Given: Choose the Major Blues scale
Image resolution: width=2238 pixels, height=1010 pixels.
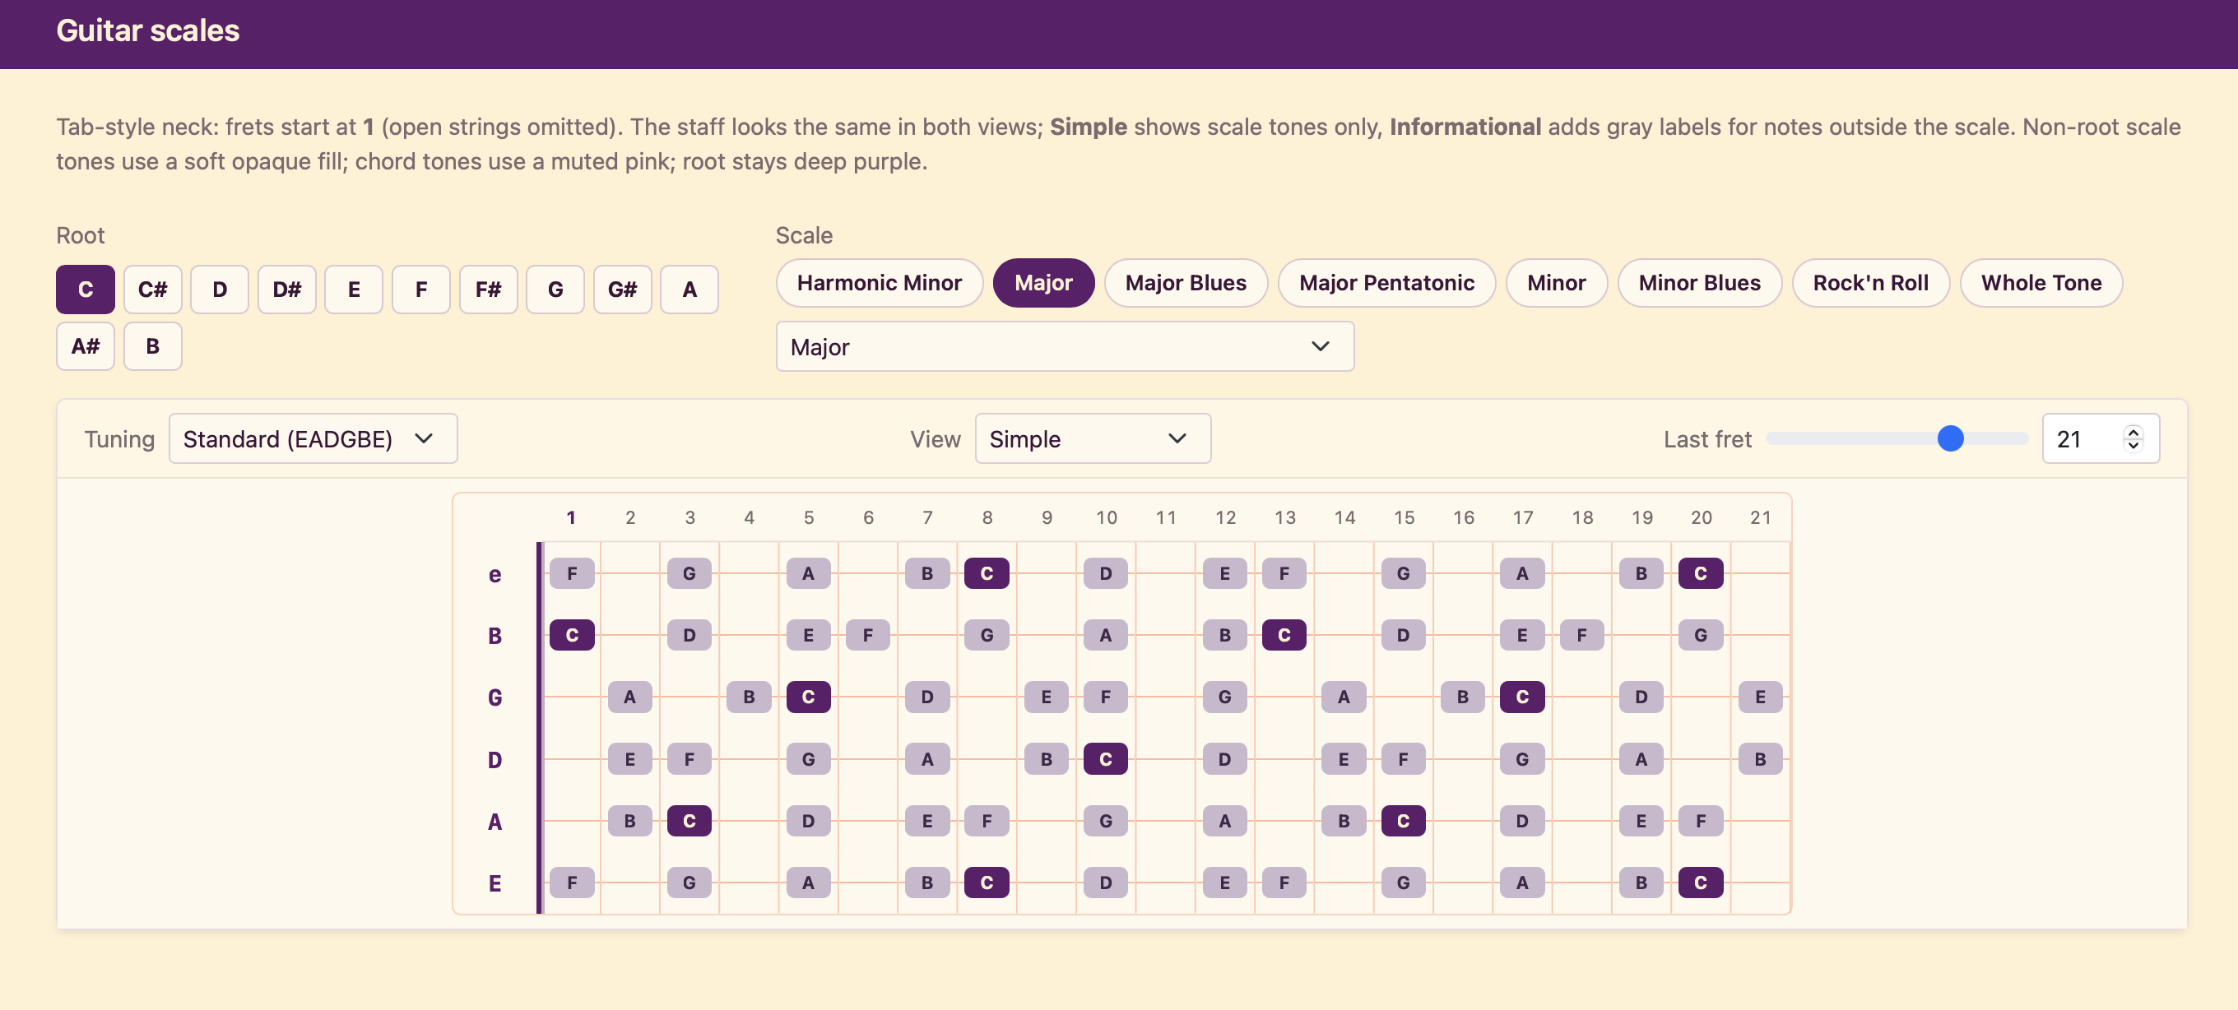Looking at the screenshot, I should [1186, 283].
